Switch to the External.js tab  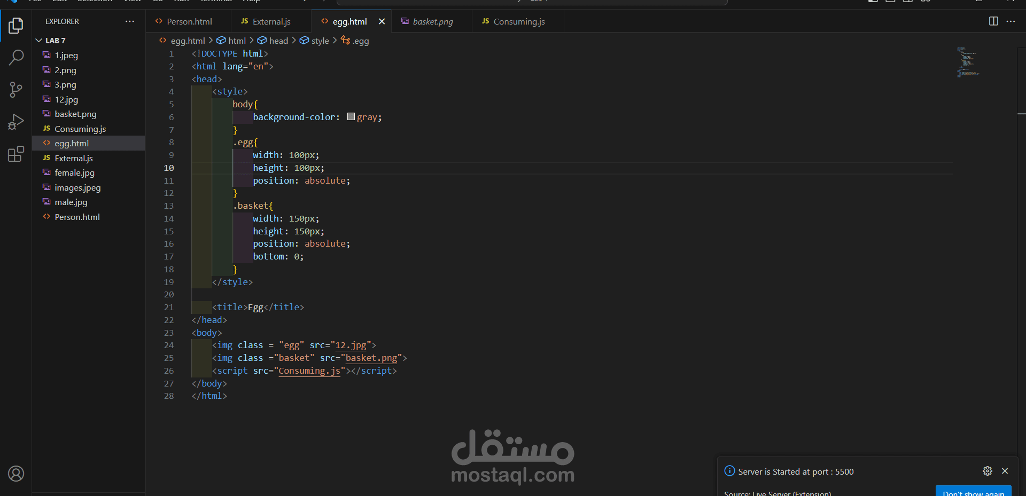pos(271,21)
